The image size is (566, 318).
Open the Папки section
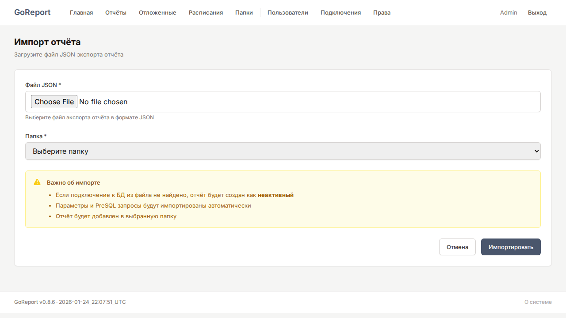tap(244, 12)
